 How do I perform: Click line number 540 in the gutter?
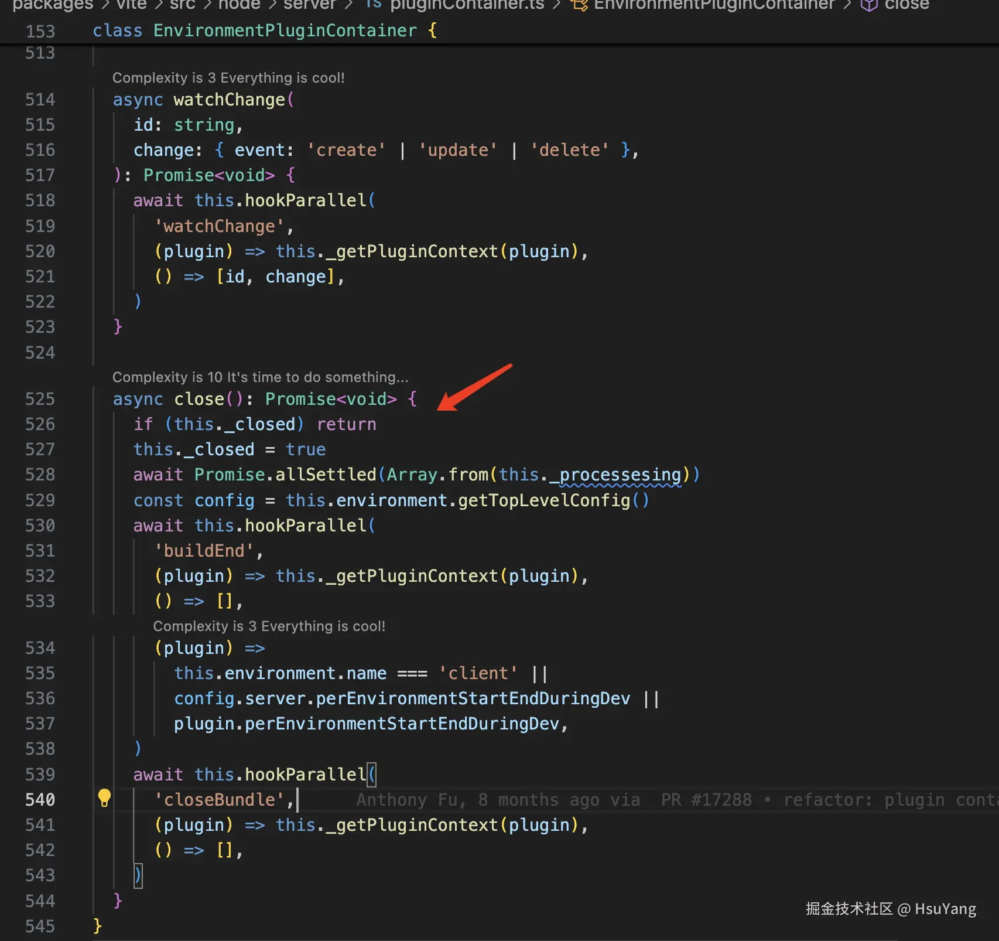tap(40, 800)
